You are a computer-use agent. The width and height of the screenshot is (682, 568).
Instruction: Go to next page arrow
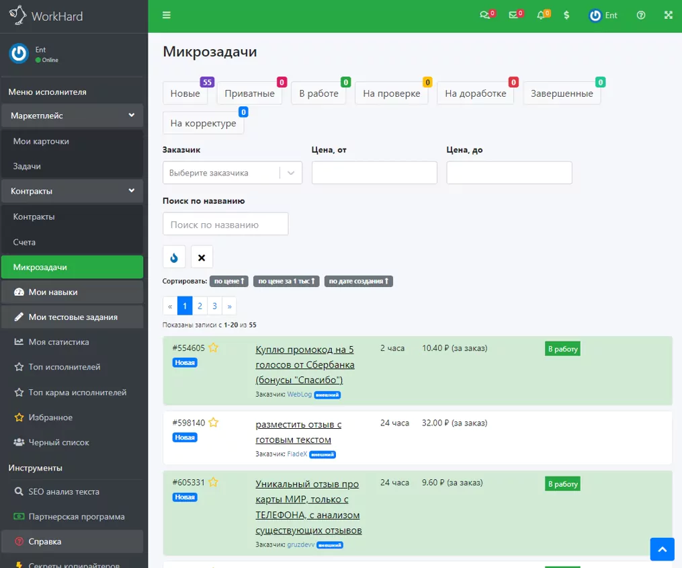(x=229, y=306)
